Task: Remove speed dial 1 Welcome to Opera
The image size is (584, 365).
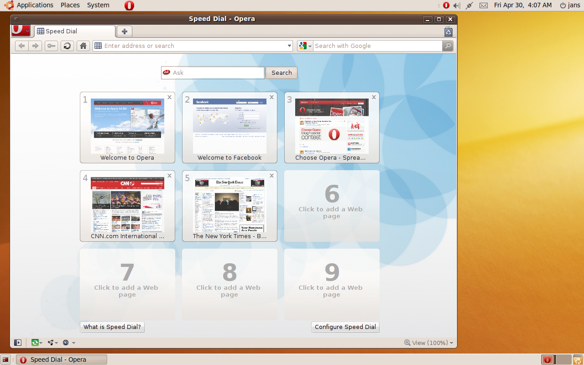Action: pyautogui.click(x=169, y=97)
